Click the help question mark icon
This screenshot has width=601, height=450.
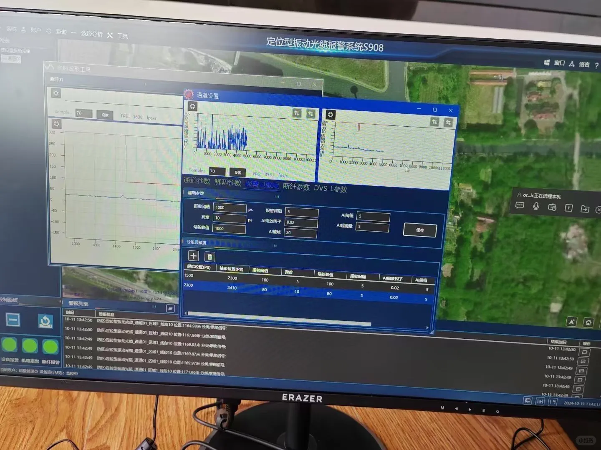click(x=597, y=65)
